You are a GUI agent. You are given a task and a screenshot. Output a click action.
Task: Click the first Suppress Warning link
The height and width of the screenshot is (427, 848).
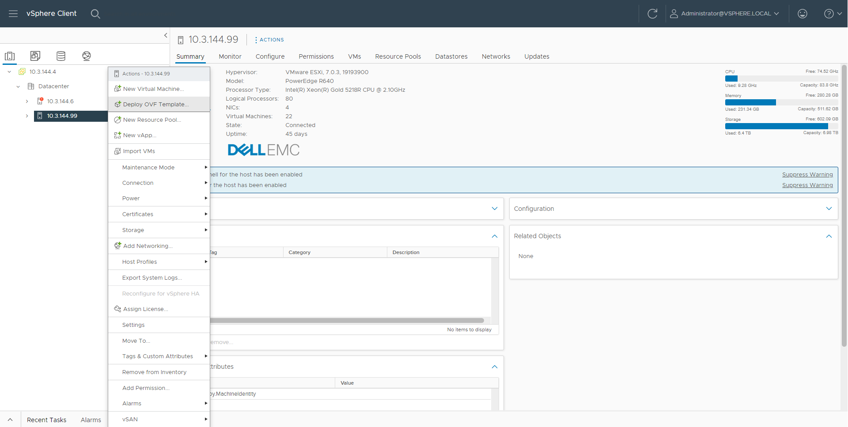[x=807, y=174]
